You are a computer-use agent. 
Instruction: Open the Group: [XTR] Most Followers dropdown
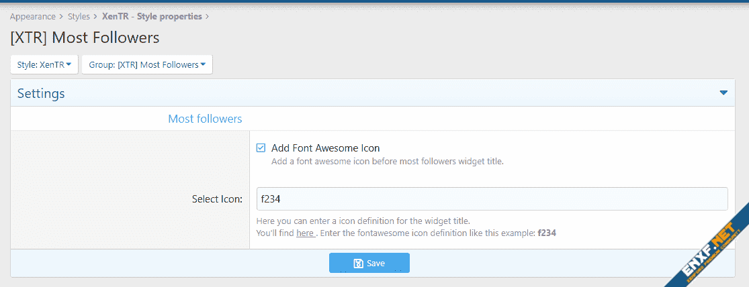tap(146, 65)
